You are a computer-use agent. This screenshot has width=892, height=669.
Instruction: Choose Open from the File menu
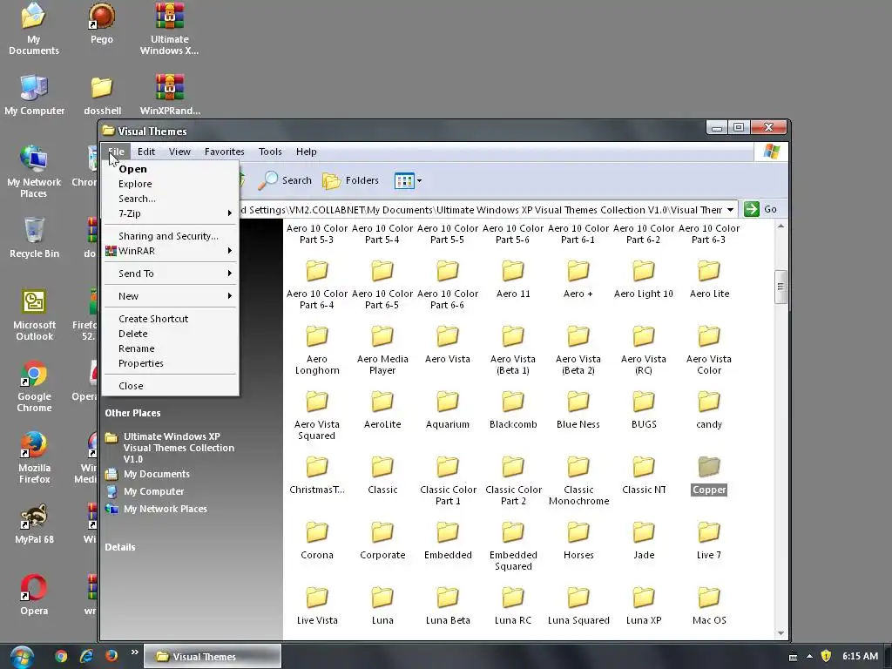tap(170, 169)
